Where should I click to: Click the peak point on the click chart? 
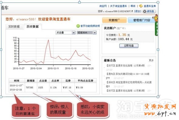pos(49,40)
